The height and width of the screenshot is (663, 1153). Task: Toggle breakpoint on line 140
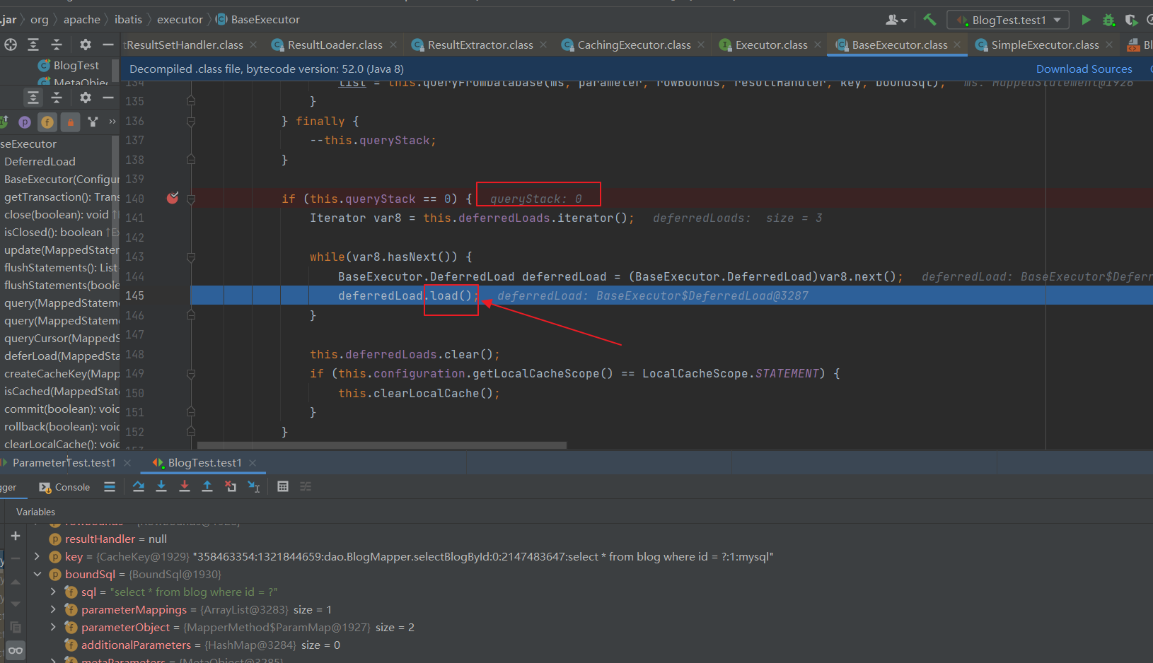[173, 199]
